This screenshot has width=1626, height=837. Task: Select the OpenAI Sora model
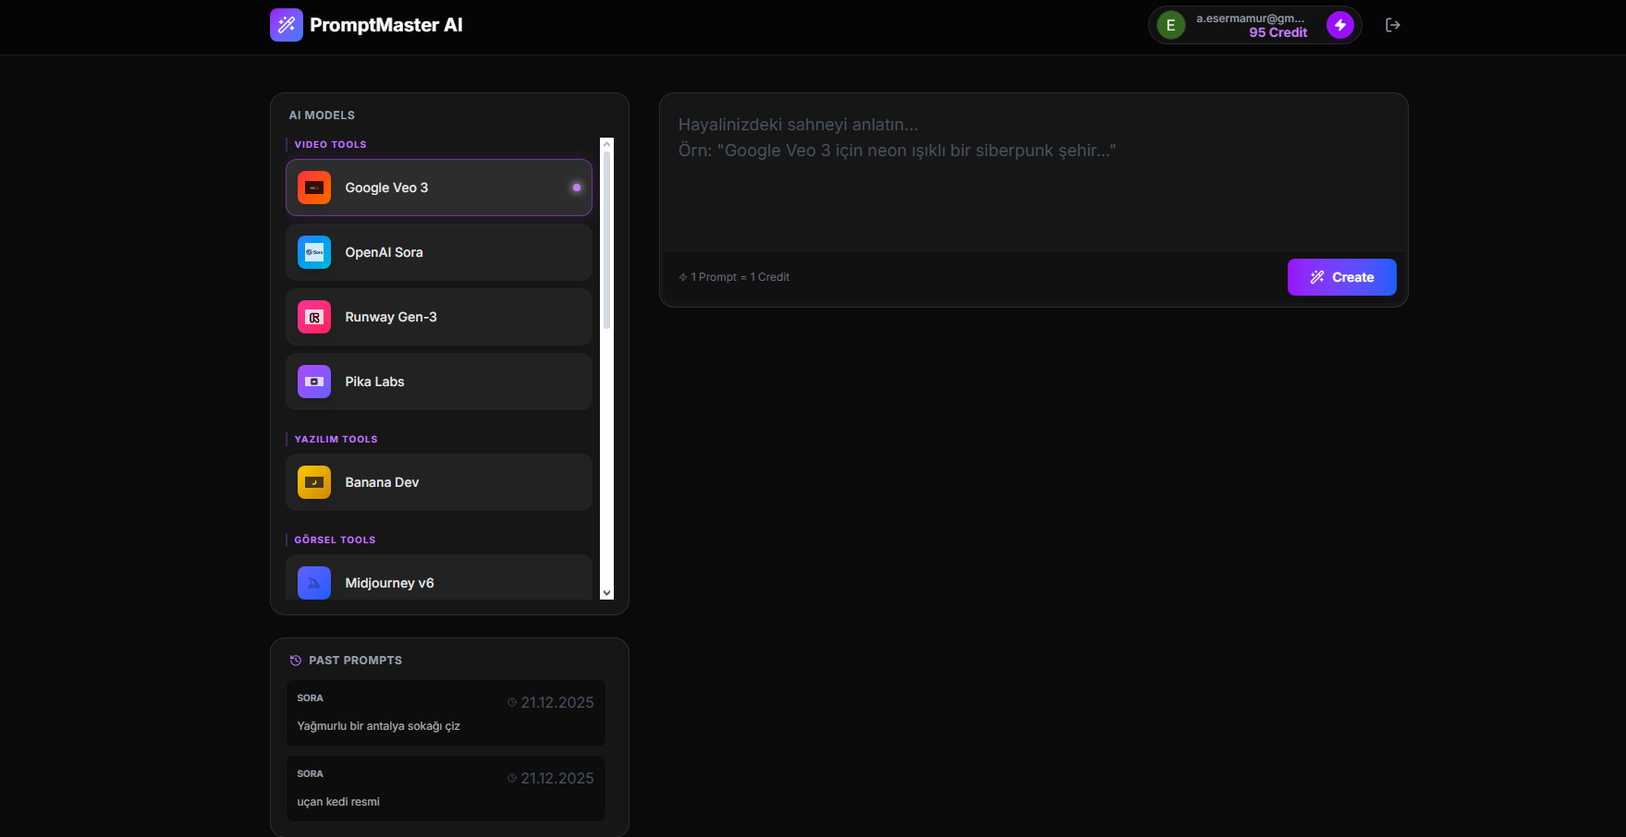click(439, 252)
